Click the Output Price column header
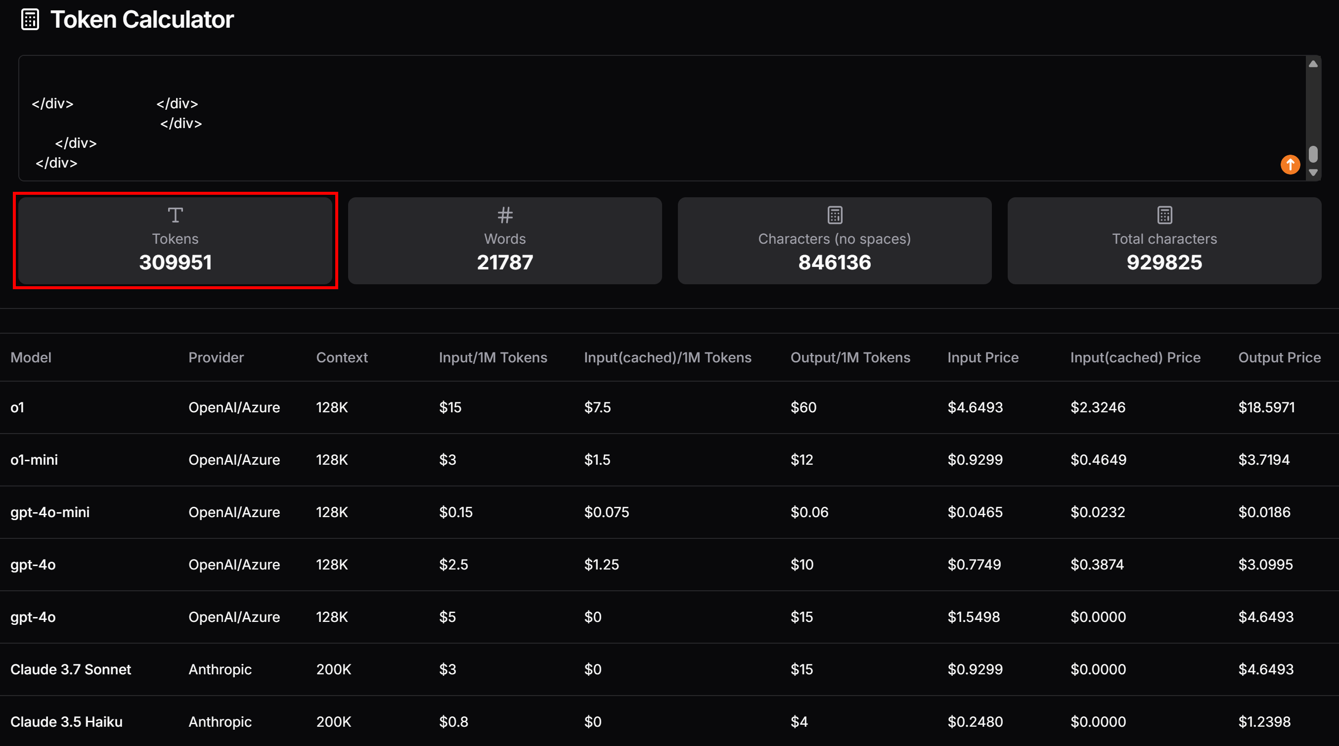The image size is (1339, 746). click(1279, 357)
